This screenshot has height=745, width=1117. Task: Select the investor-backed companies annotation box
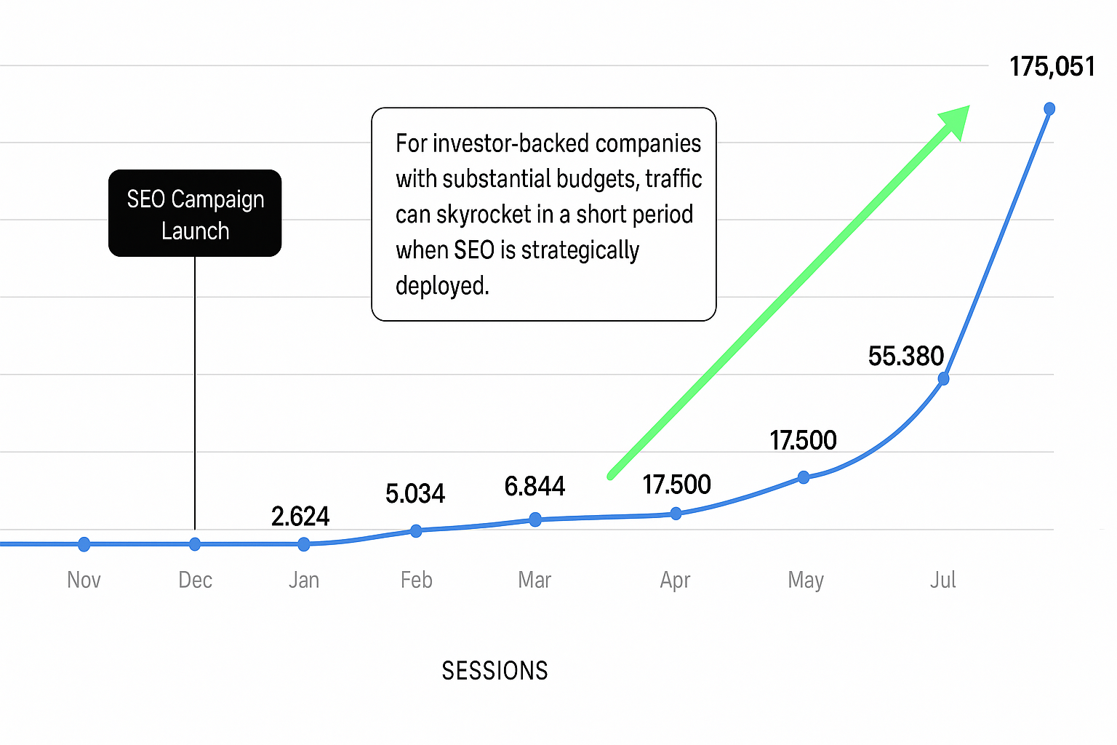click(x=544, y=214)
